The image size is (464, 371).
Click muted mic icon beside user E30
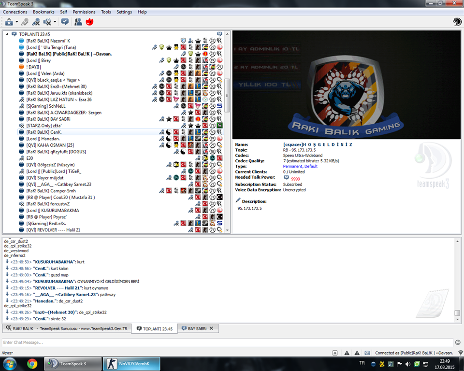click(x=21, y=158)
